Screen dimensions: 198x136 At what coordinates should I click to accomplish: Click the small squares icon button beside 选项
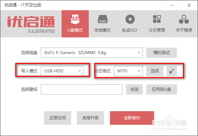pyautogui.click(x=172, y=71)
